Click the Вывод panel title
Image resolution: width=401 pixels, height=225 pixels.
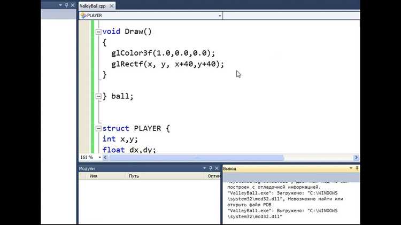229,168
